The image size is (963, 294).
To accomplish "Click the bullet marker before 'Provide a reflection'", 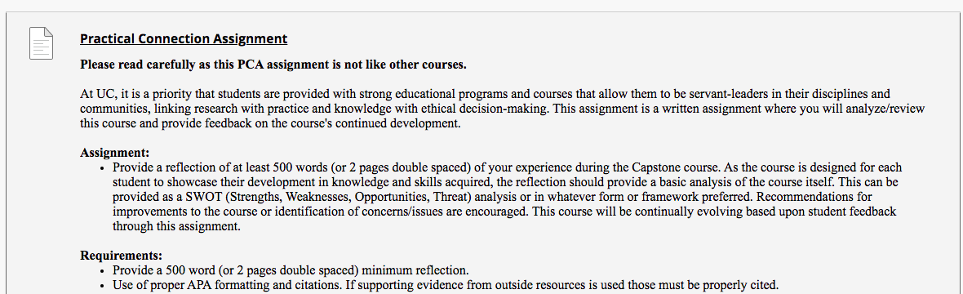I will click(103, 168).
